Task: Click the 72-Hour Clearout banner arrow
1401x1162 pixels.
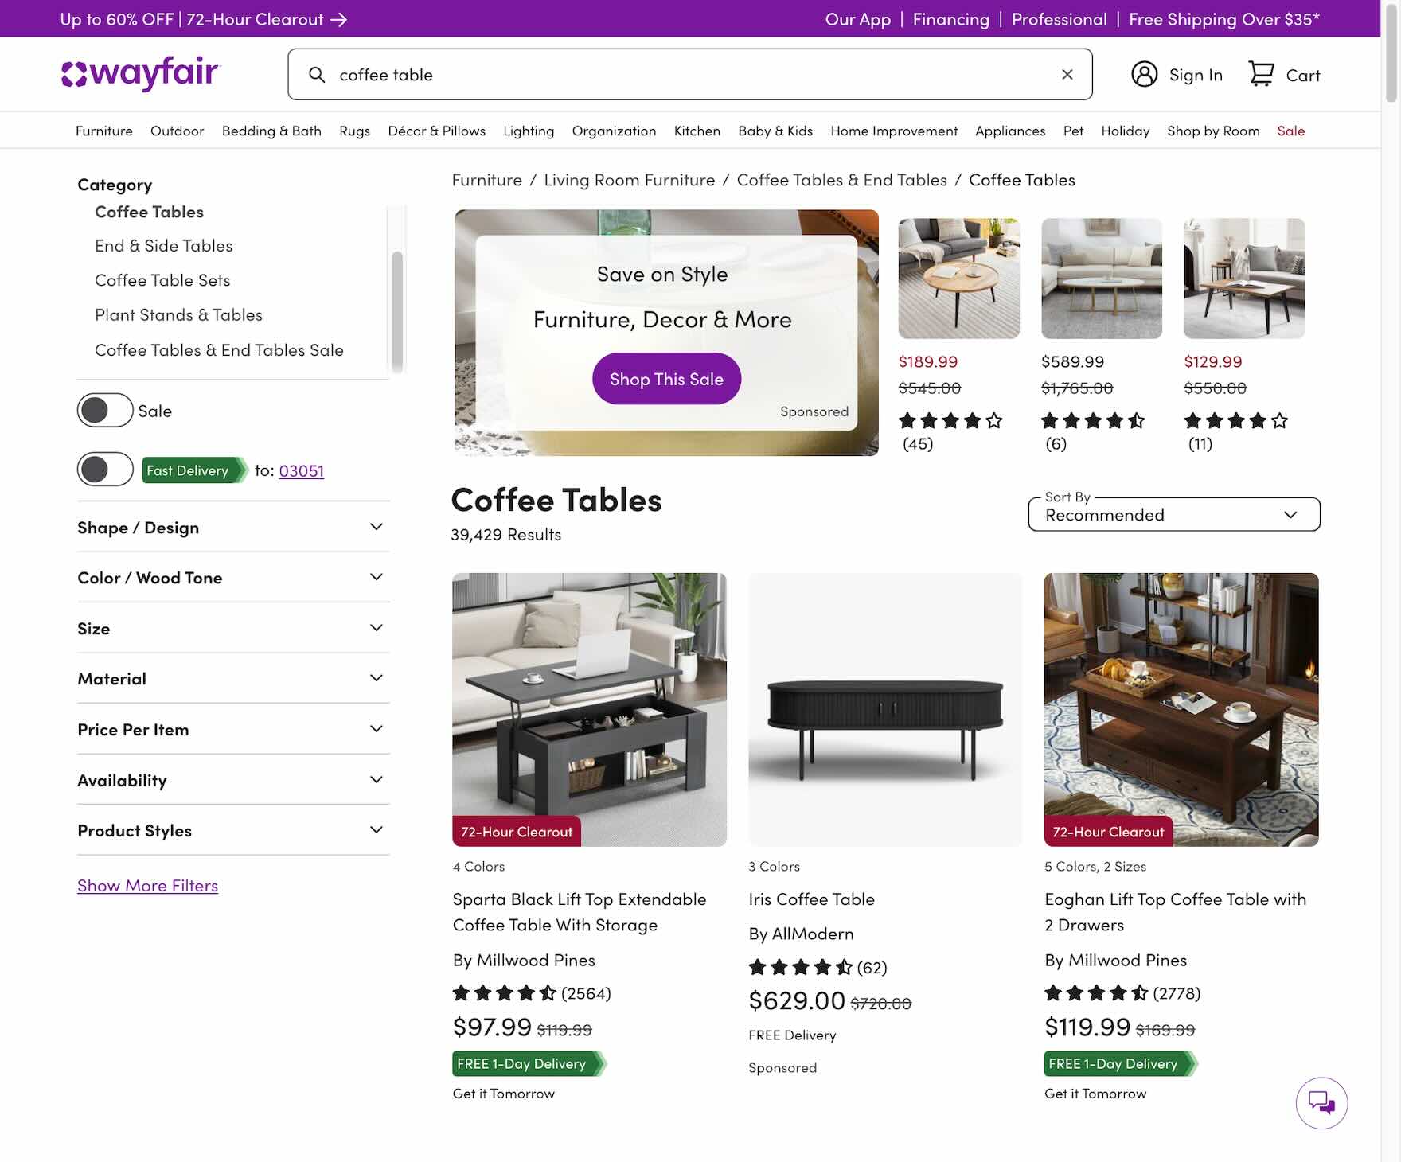Action: 339,19
